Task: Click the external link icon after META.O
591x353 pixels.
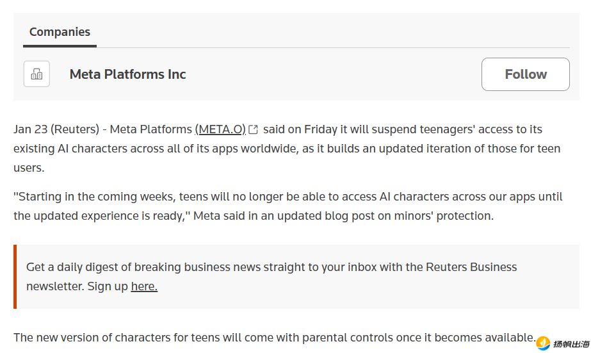Action: 254,129
